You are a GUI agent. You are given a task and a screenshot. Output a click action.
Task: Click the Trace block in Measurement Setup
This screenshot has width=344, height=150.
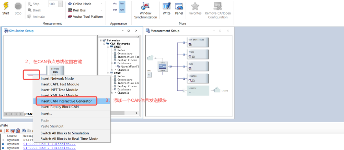click(x=198, y=54)
